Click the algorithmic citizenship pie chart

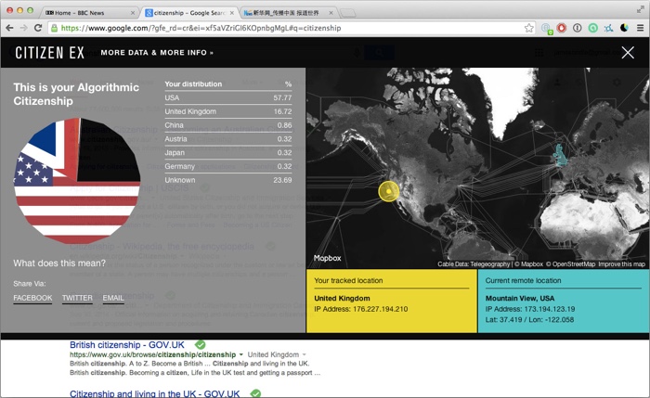[77, 181]
